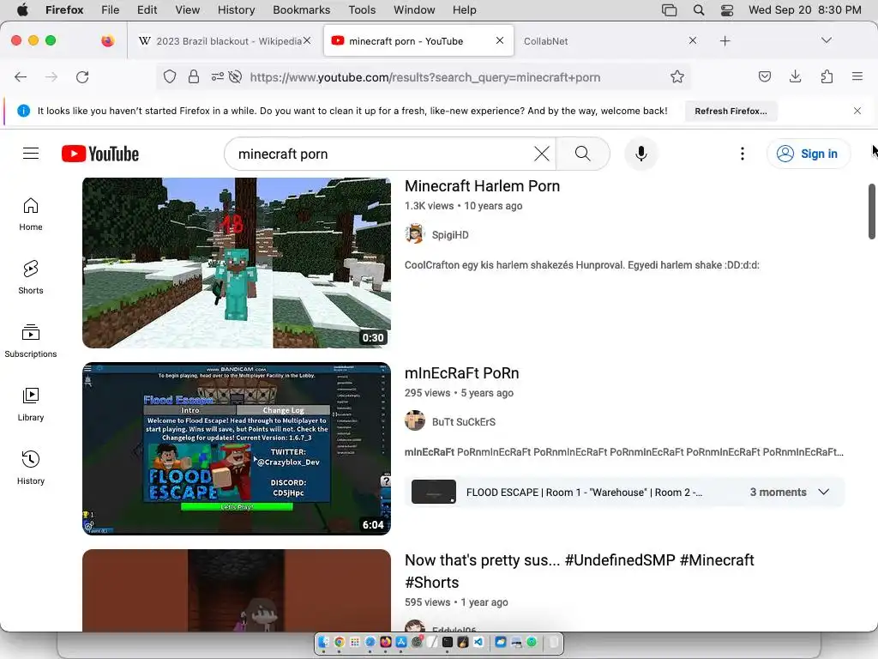The image size is (878, 659).
Task: Clear the YouTube search query
Action: 542,154
